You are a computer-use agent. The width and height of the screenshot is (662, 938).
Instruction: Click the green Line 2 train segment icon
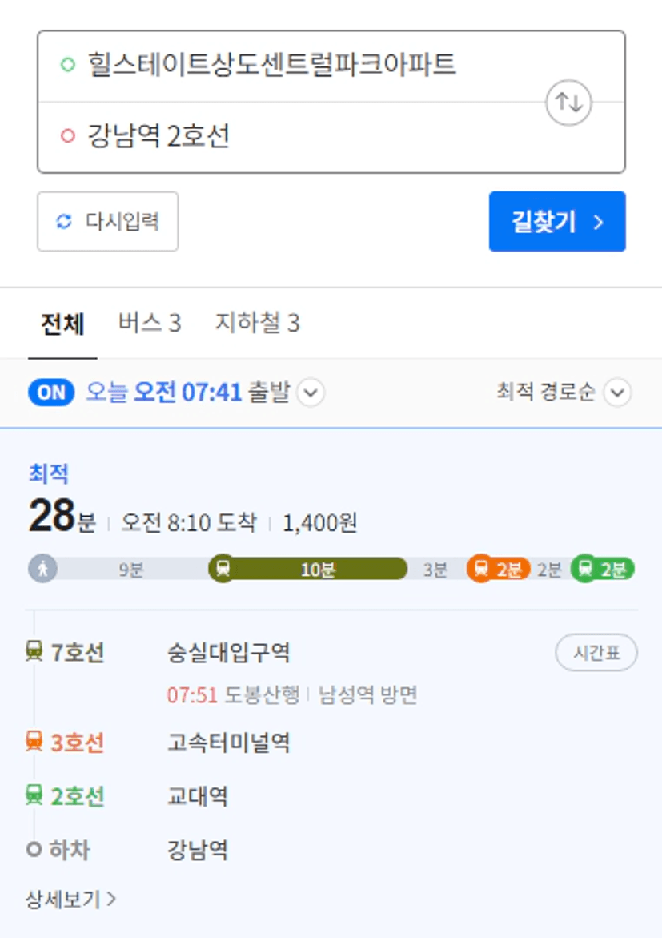click(585, 568)
